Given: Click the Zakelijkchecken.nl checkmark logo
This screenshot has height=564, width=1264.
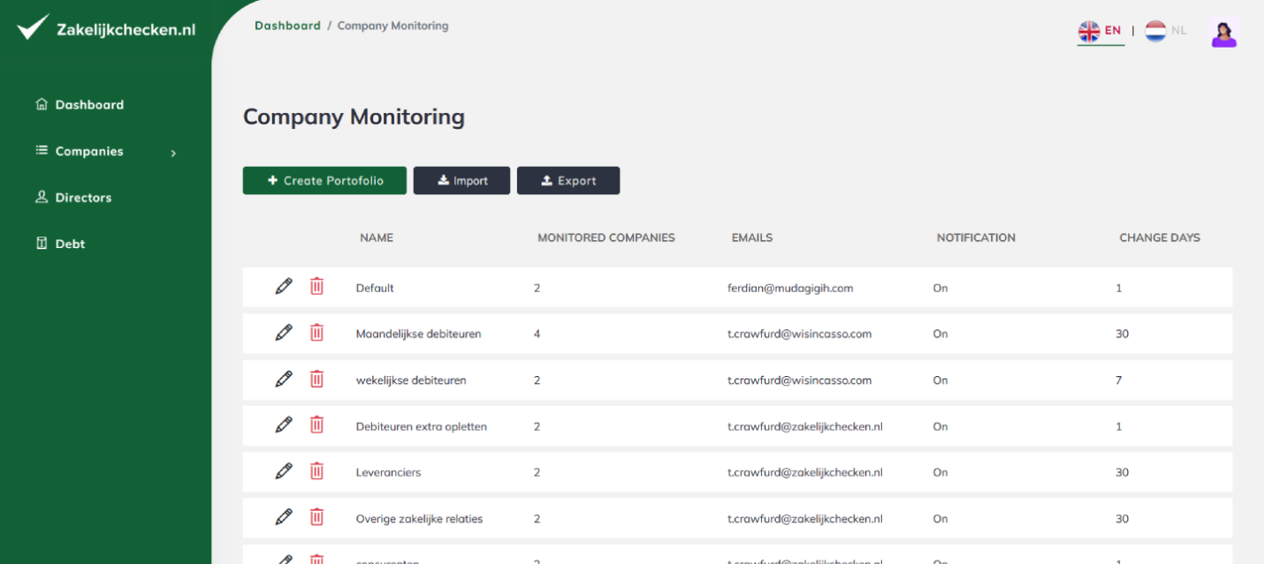Looking at the screenshot, I should pos(33,26).
